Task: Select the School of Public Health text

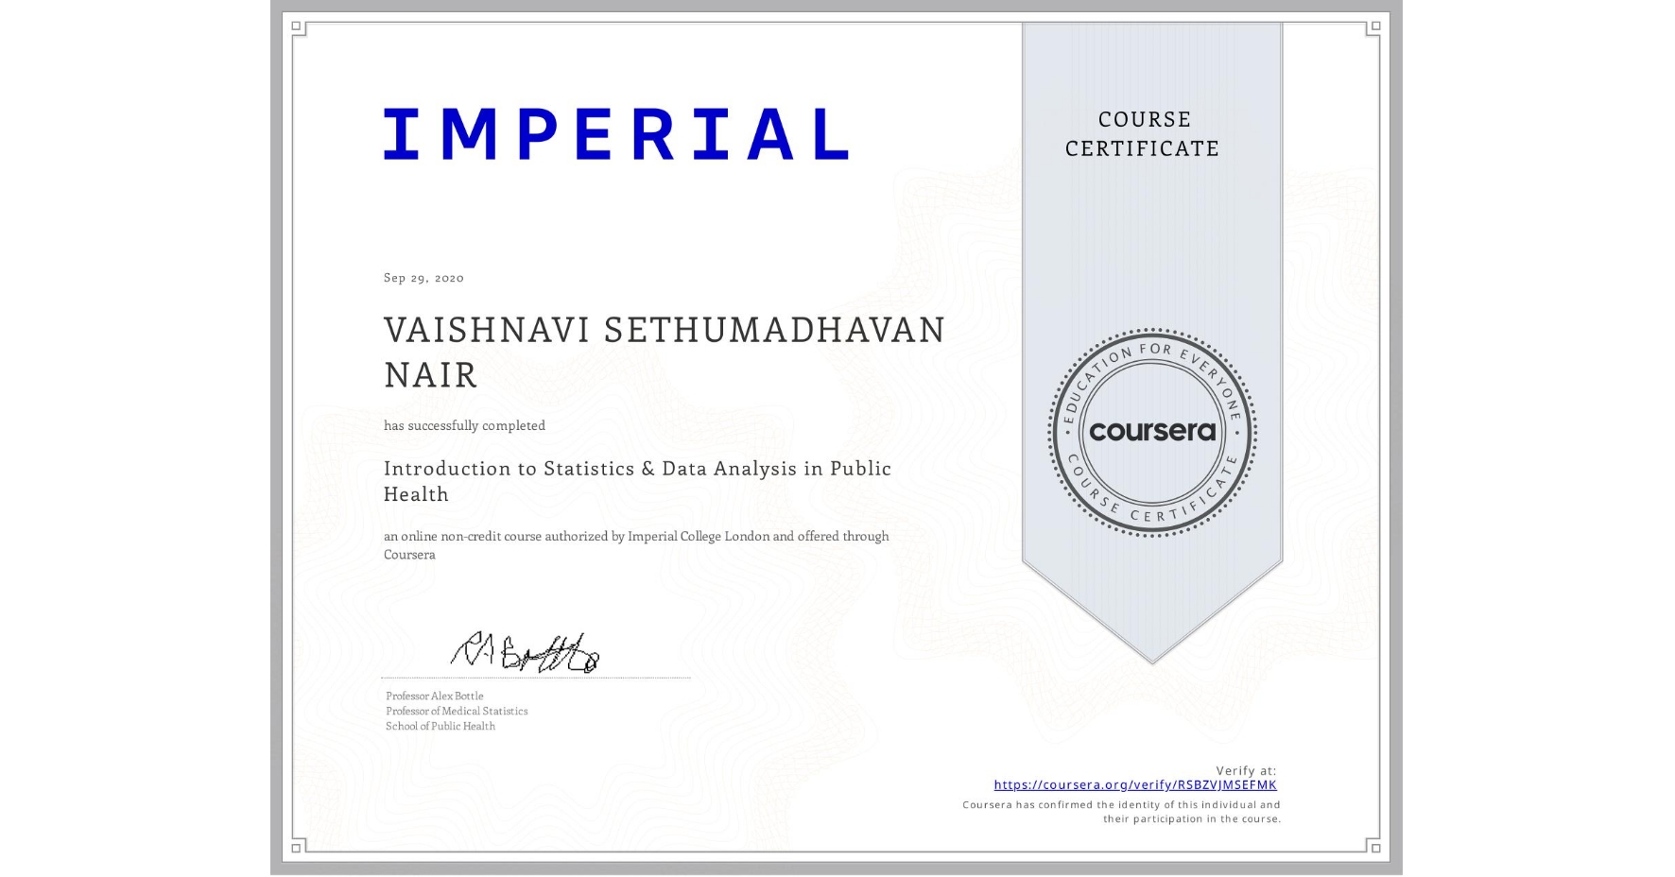Action: (x=440, y=726)
